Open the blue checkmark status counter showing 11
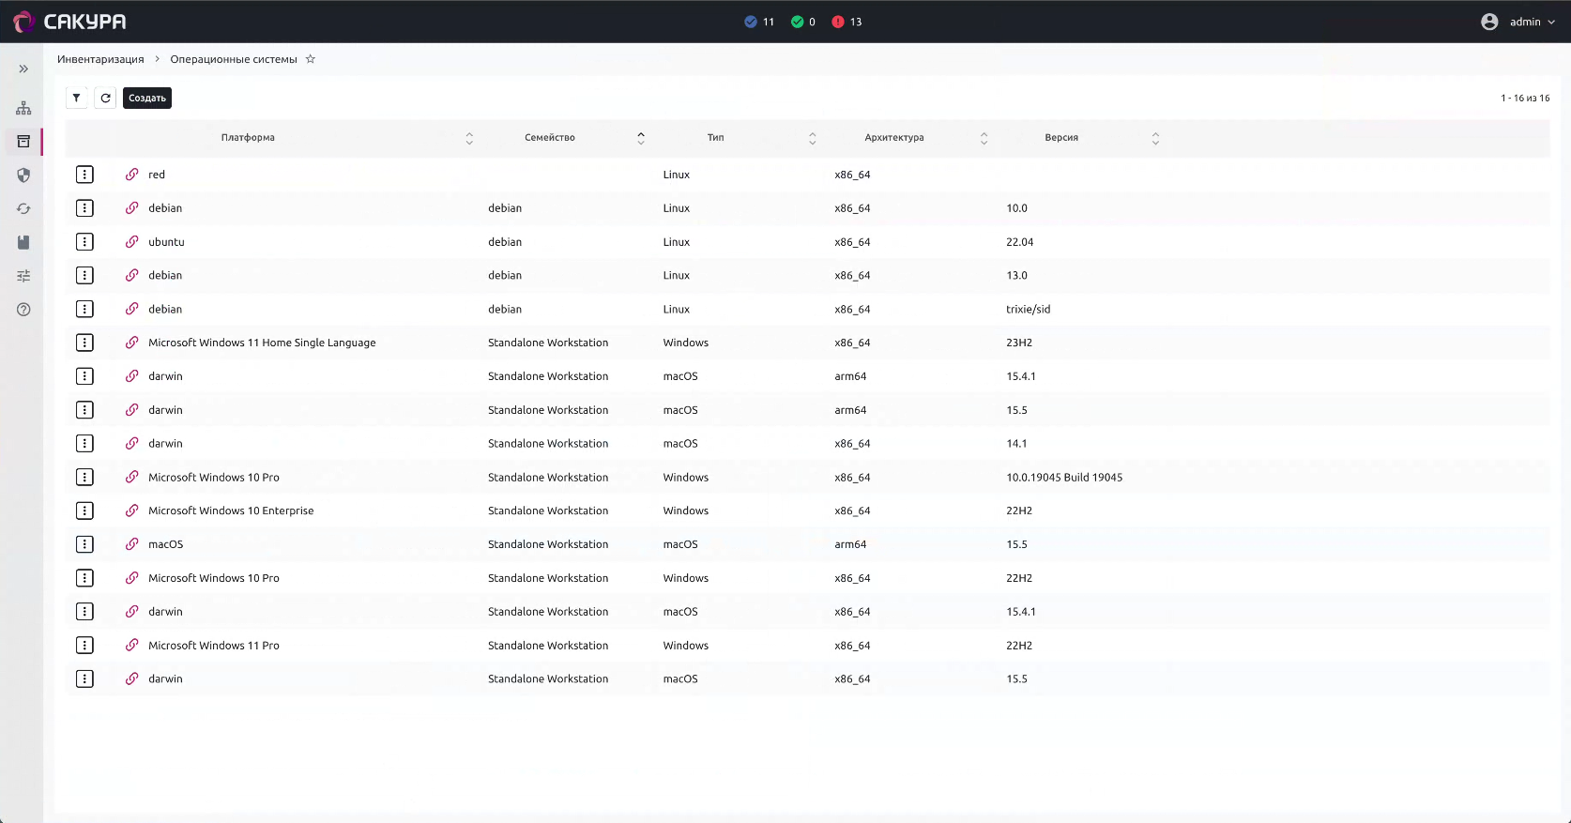 pos(759,22)
